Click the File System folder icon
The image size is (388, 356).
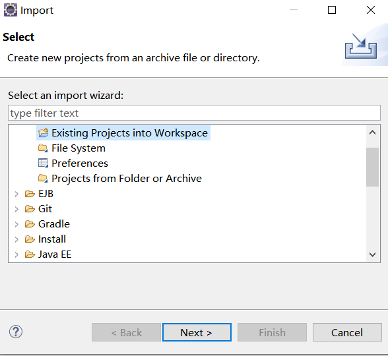coord(43,148)
